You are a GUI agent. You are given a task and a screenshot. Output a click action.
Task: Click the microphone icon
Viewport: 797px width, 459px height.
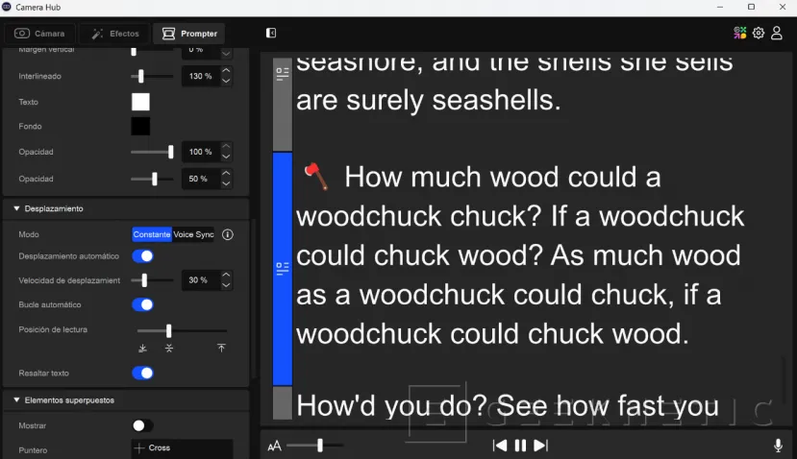[x=778, y=446]
